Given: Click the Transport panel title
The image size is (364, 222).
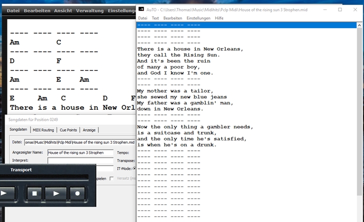Looking at the screenshot, I should pyautogui.click(x=21, y=170).
